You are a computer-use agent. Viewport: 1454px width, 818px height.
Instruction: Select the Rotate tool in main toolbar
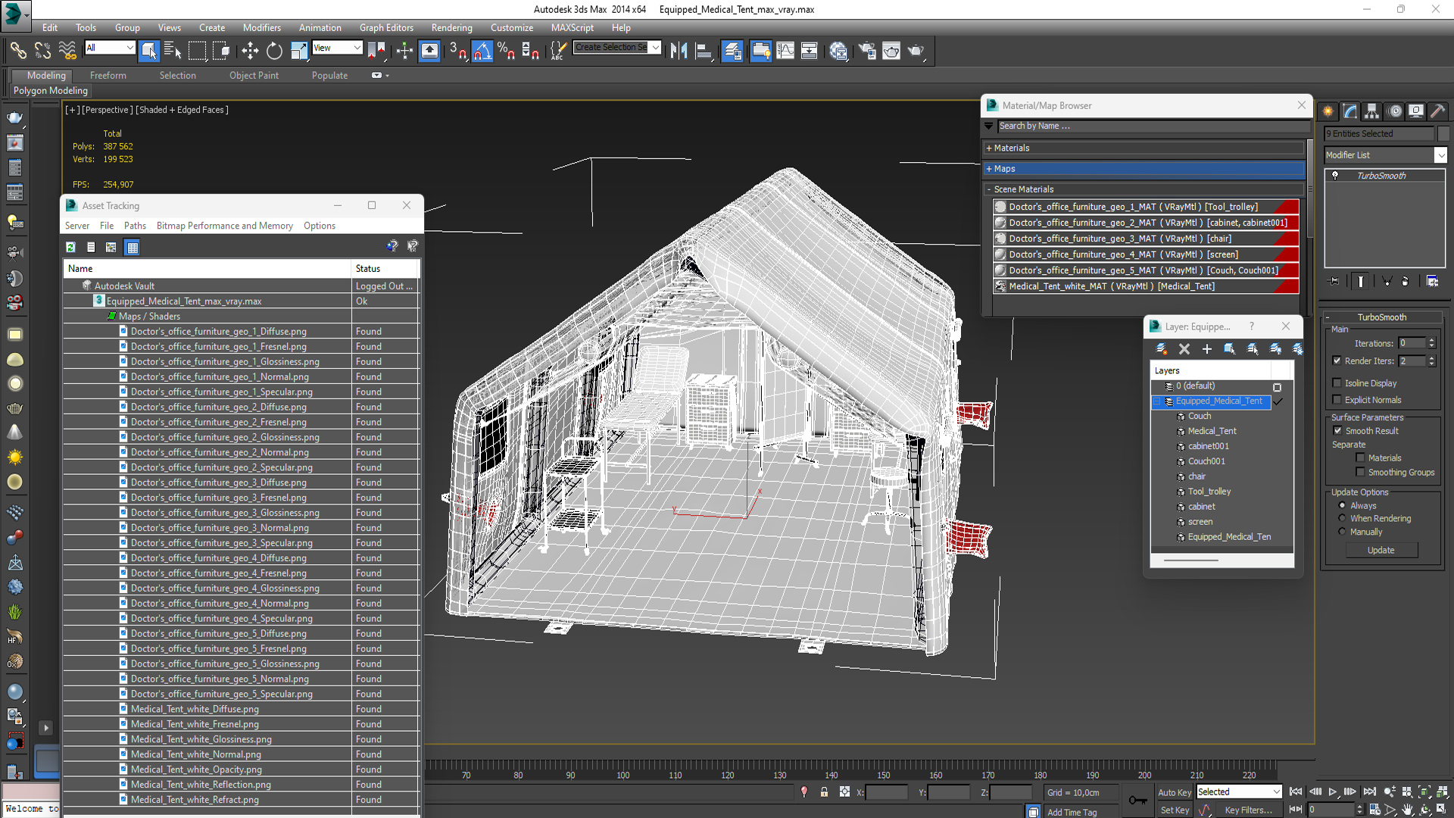pyautogui.click(x=274, y=51)
